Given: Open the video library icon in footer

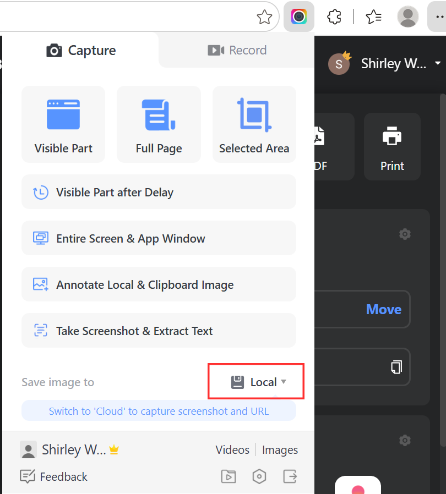Looking at the screenshot, I should click(229, 476).
